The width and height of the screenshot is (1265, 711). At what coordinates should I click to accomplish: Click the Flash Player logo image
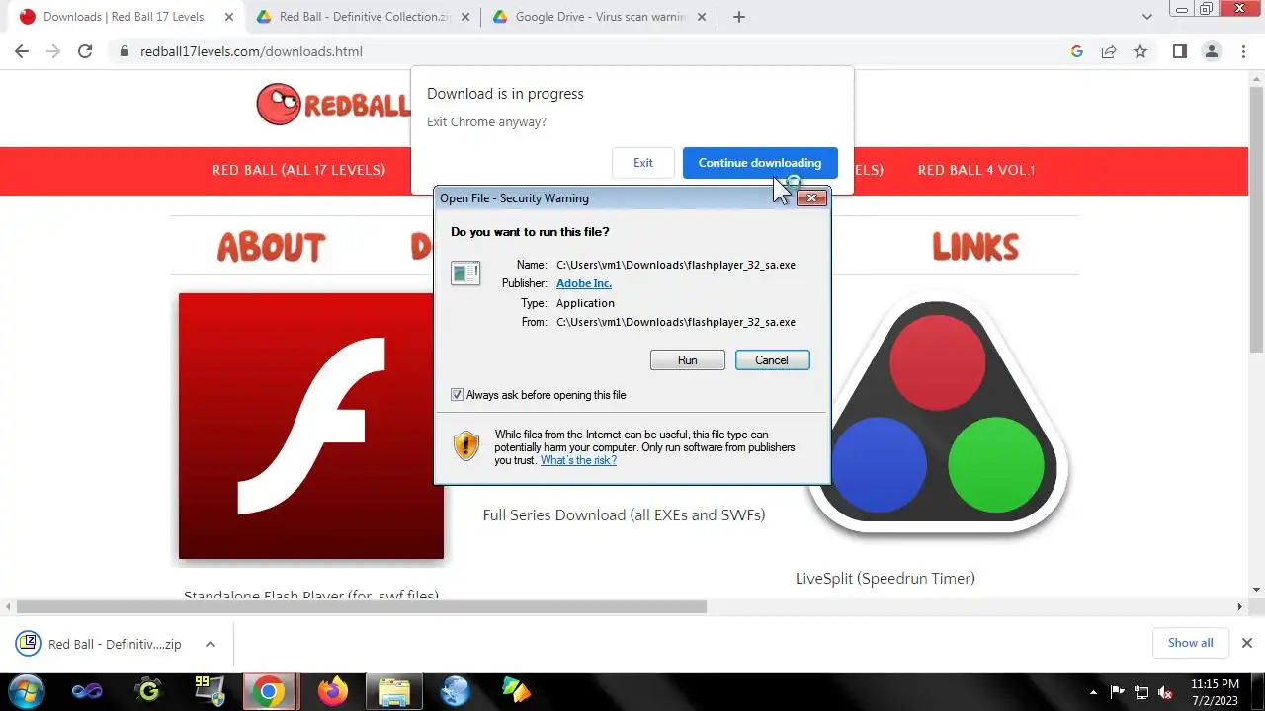(311, 426)
